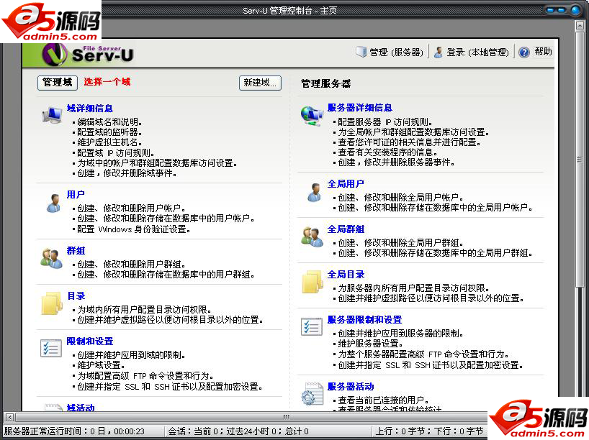Click the text 维护虚拟主机名
Image resolution: width=589 pixels, height=440 pixels.
(109, 142)
